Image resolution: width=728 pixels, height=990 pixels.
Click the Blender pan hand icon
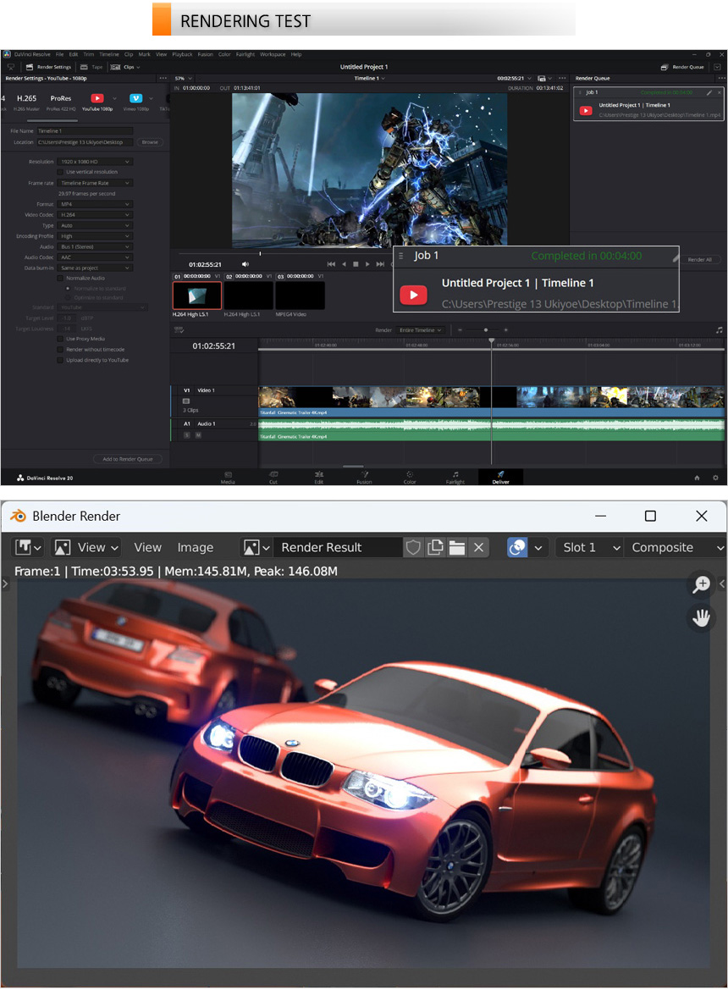[x=701, y=618]
